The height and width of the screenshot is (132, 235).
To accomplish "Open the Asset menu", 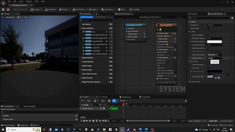I will click(21, 1).
